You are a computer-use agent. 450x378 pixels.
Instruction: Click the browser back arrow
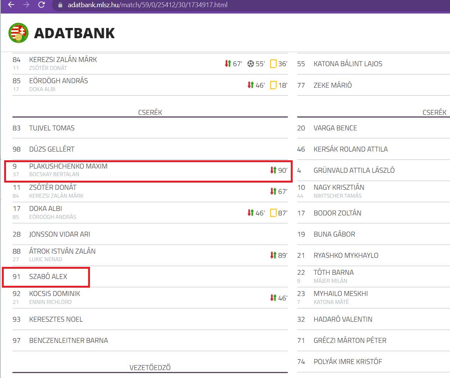(x=11, y=5)
